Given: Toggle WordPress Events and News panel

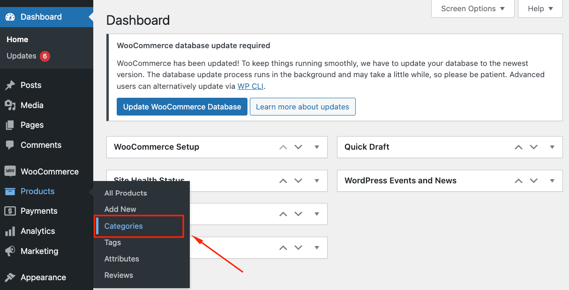Looking at the screenshot, I should pos(552,181).
